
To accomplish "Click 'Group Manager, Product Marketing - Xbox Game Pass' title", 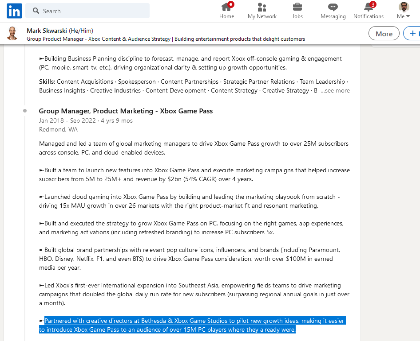I will pos(126,111).
